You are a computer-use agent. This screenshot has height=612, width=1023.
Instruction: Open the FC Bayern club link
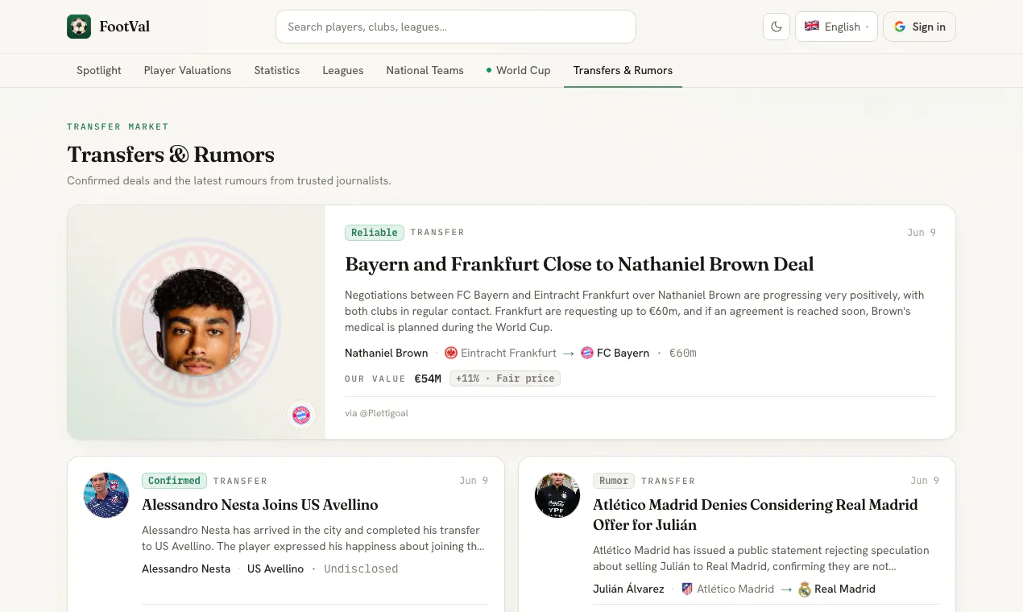point(623,353)
